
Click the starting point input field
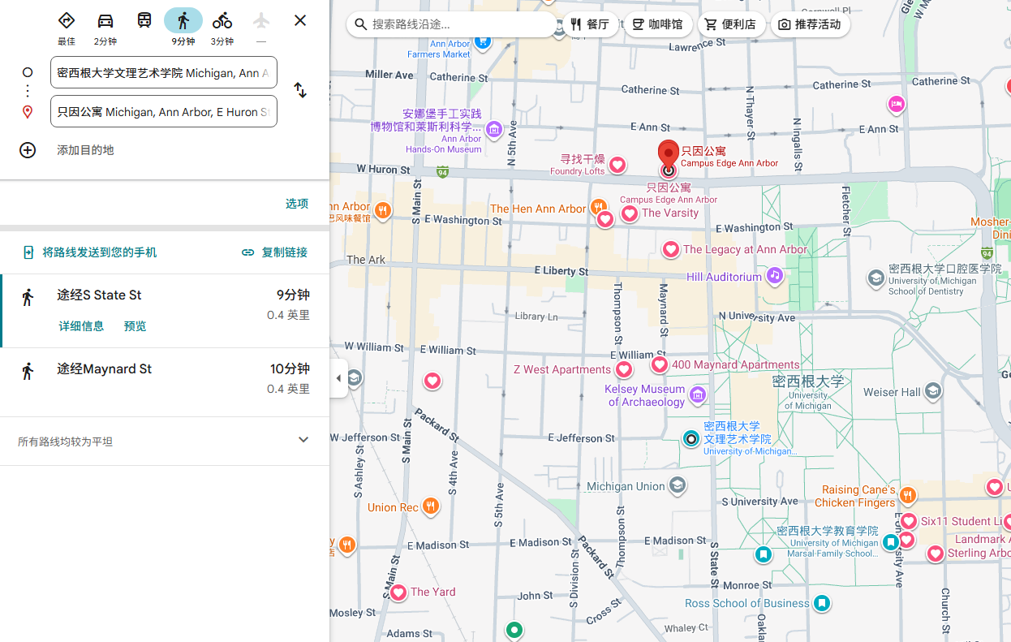(163, 72)
